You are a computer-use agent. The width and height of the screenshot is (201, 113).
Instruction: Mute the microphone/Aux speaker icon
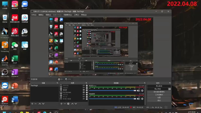coord(138,91)
